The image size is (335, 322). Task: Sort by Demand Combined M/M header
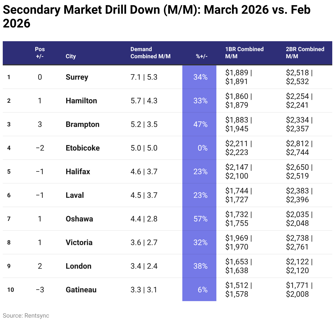pos(150,53)
